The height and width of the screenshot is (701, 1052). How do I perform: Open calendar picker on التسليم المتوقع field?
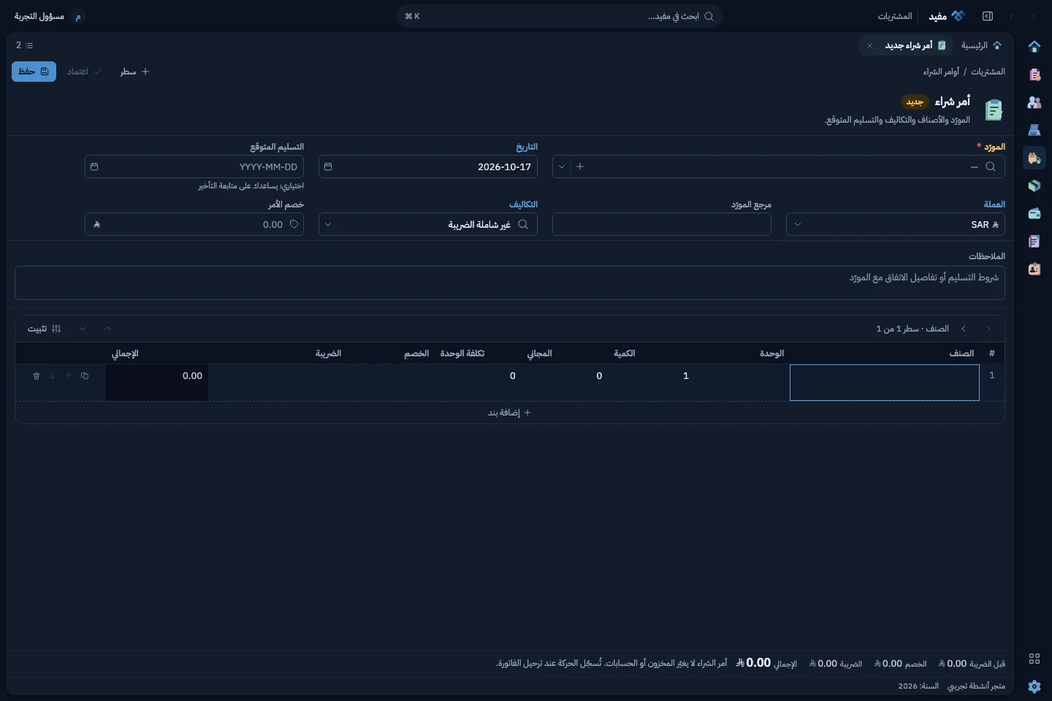point(94,166)
